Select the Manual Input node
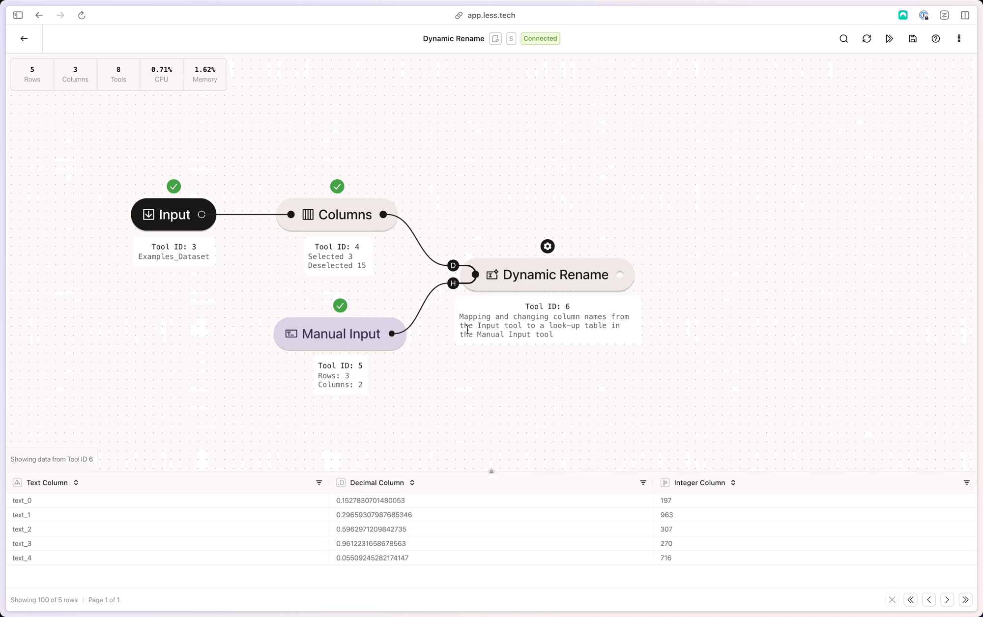This screenshot has width=983, height=617. 340,334
